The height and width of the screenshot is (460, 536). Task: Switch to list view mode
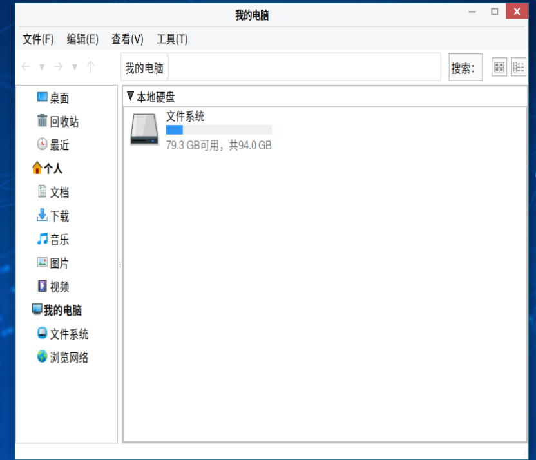[x=518, y=68]
